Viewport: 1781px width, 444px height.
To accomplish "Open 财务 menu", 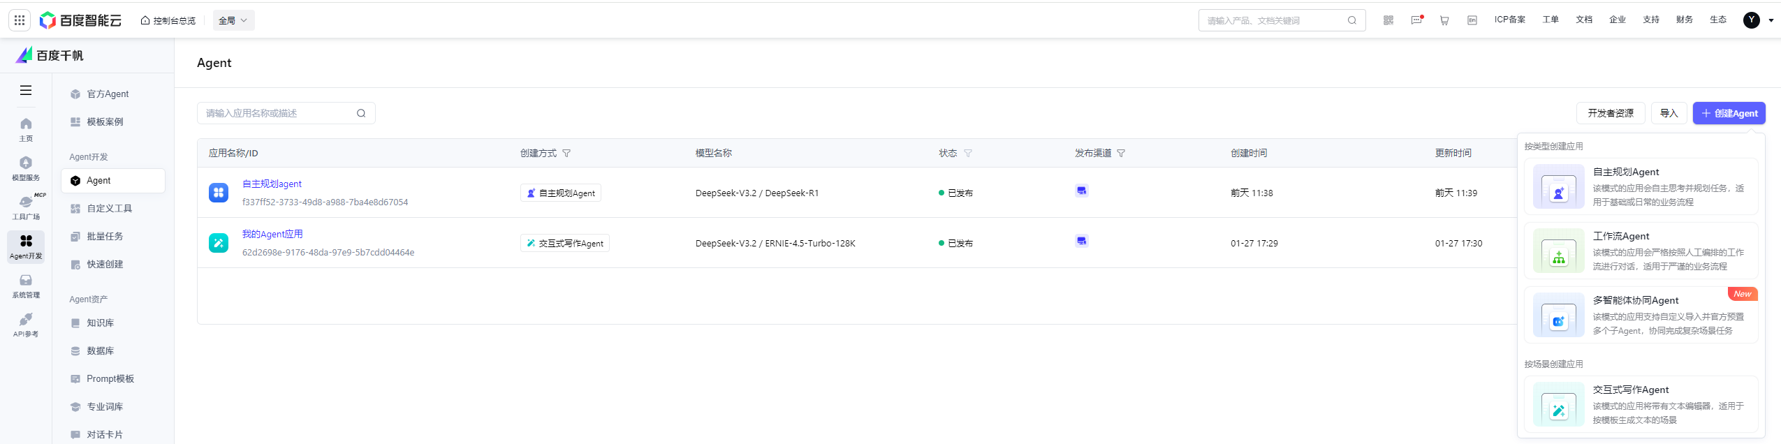I will [1685, 20].
